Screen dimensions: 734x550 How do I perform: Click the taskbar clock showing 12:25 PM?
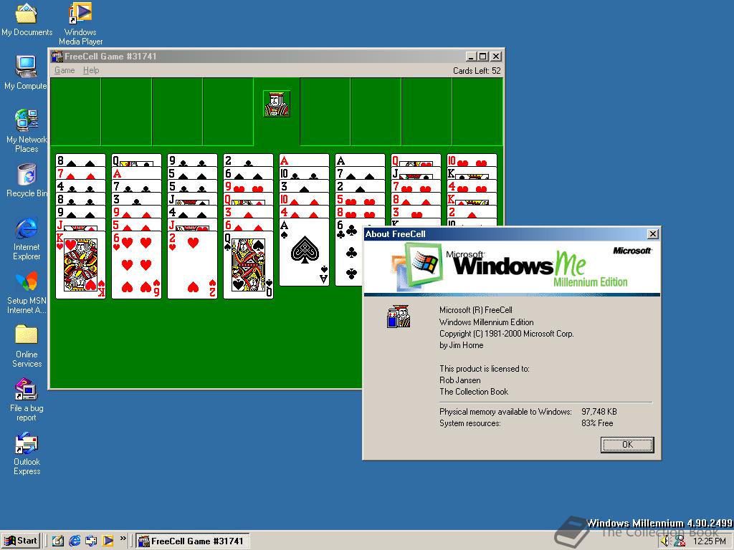click(x=709, y=541)
